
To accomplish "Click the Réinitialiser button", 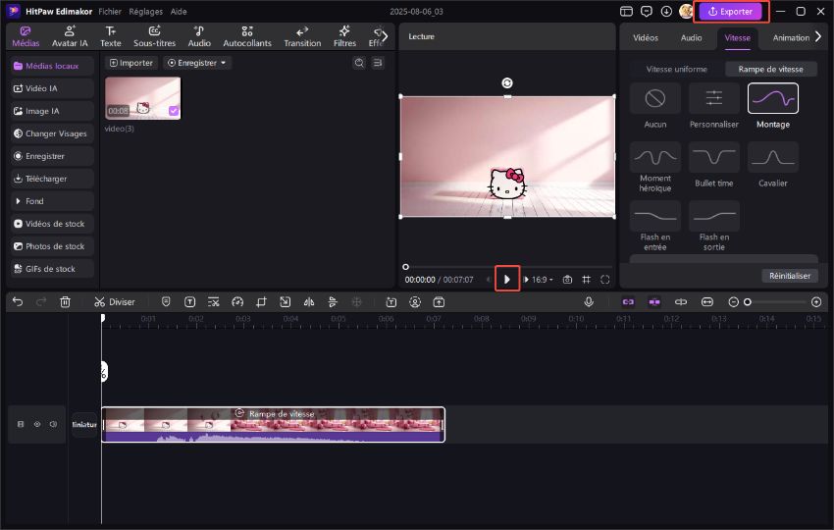I will click(x=790, y=276).
